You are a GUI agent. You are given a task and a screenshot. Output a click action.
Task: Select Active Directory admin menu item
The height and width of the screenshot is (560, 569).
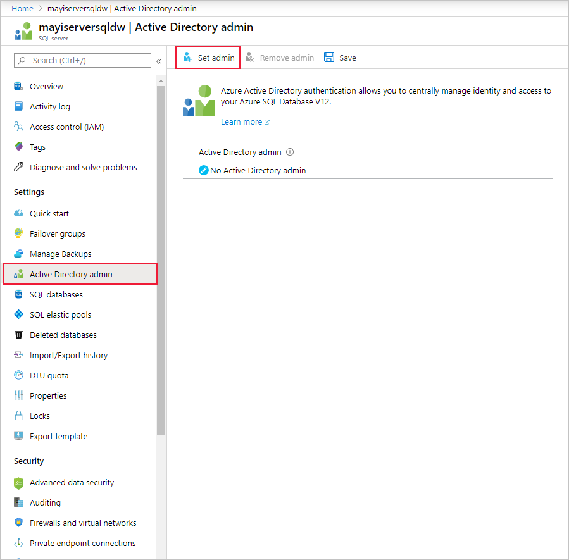80,274
